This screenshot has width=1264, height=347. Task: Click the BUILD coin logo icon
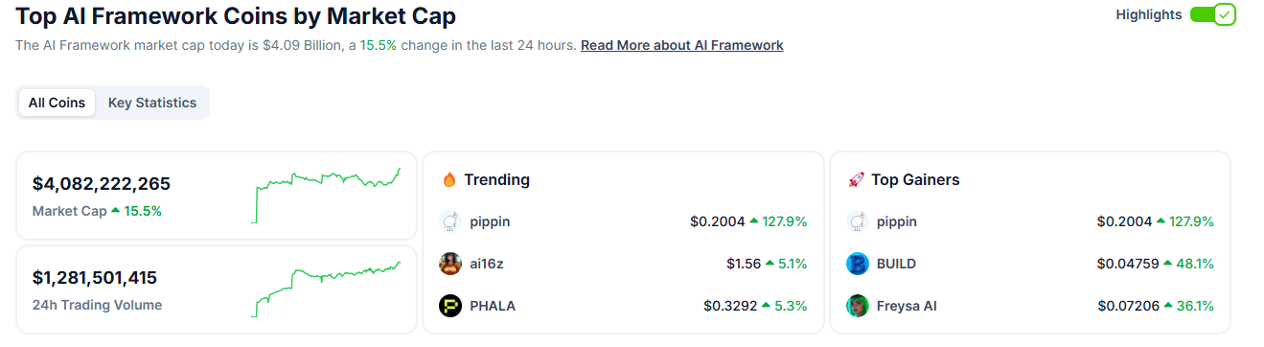(x=858, y=264)
